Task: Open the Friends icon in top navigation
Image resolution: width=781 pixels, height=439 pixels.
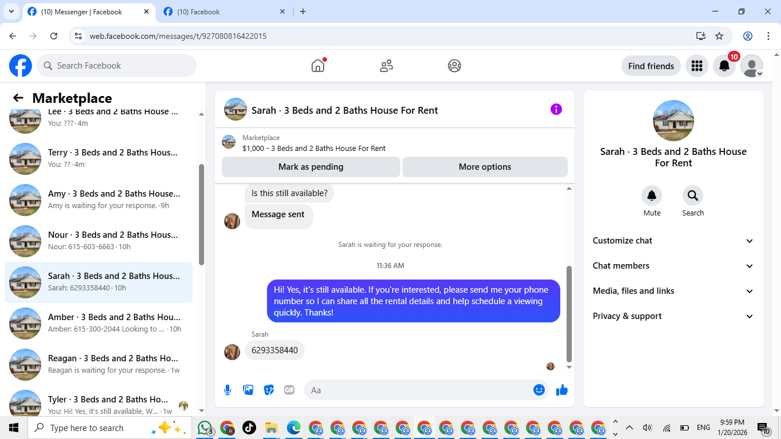Action: (386, 66)
